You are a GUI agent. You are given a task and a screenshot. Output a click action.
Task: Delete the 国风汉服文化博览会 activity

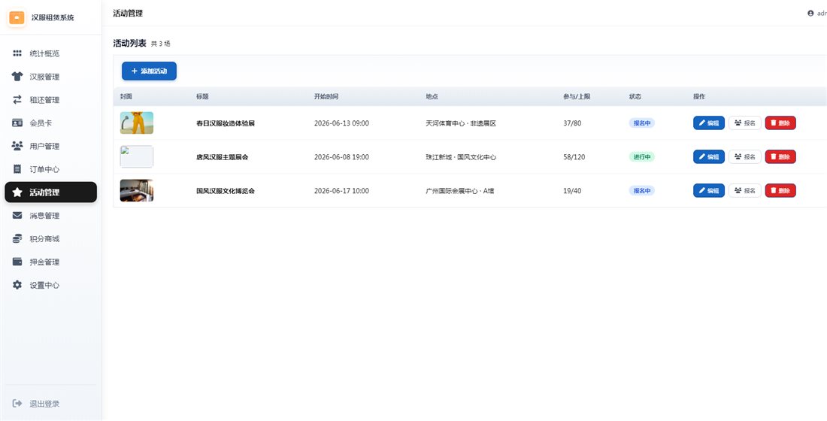(x=780, y=190)
